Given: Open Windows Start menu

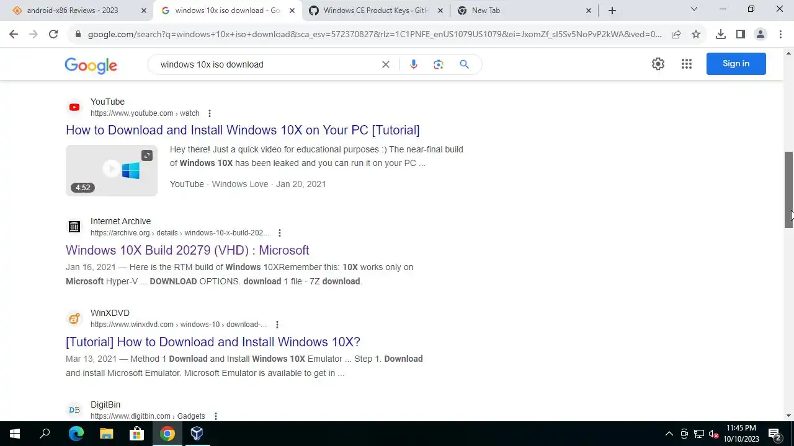Looking at the screenshot, I should click(x=15, y=434).
